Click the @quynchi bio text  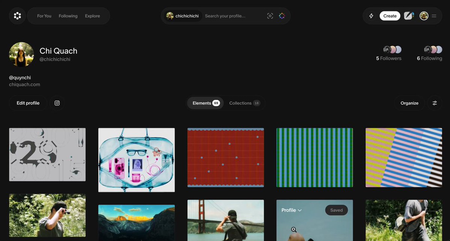(x=20, y=78)
